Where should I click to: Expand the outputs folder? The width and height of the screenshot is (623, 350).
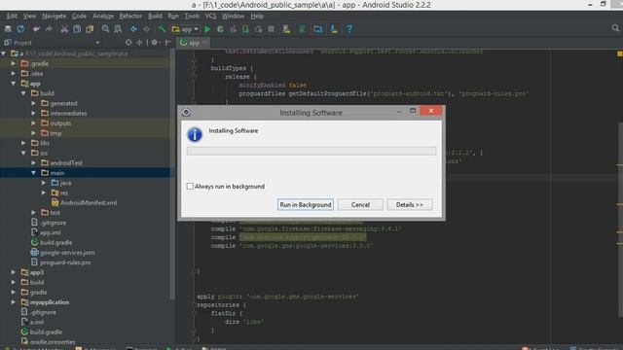[33, 123]
